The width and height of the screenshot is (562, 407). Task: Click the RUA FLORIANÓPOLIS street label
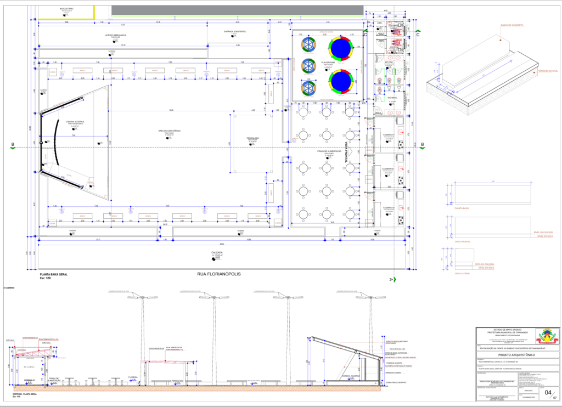coord(219,273)
